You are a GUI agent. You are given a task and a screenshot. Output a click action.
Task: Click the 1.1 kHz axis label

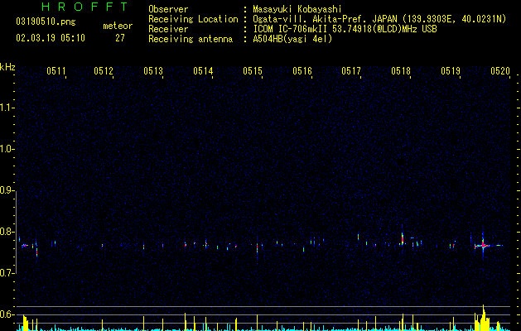(7, 108)
